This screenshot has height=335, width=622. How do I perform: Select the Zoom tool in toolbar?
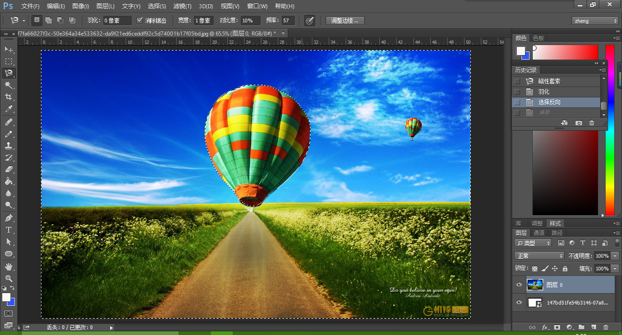point(9,278)
